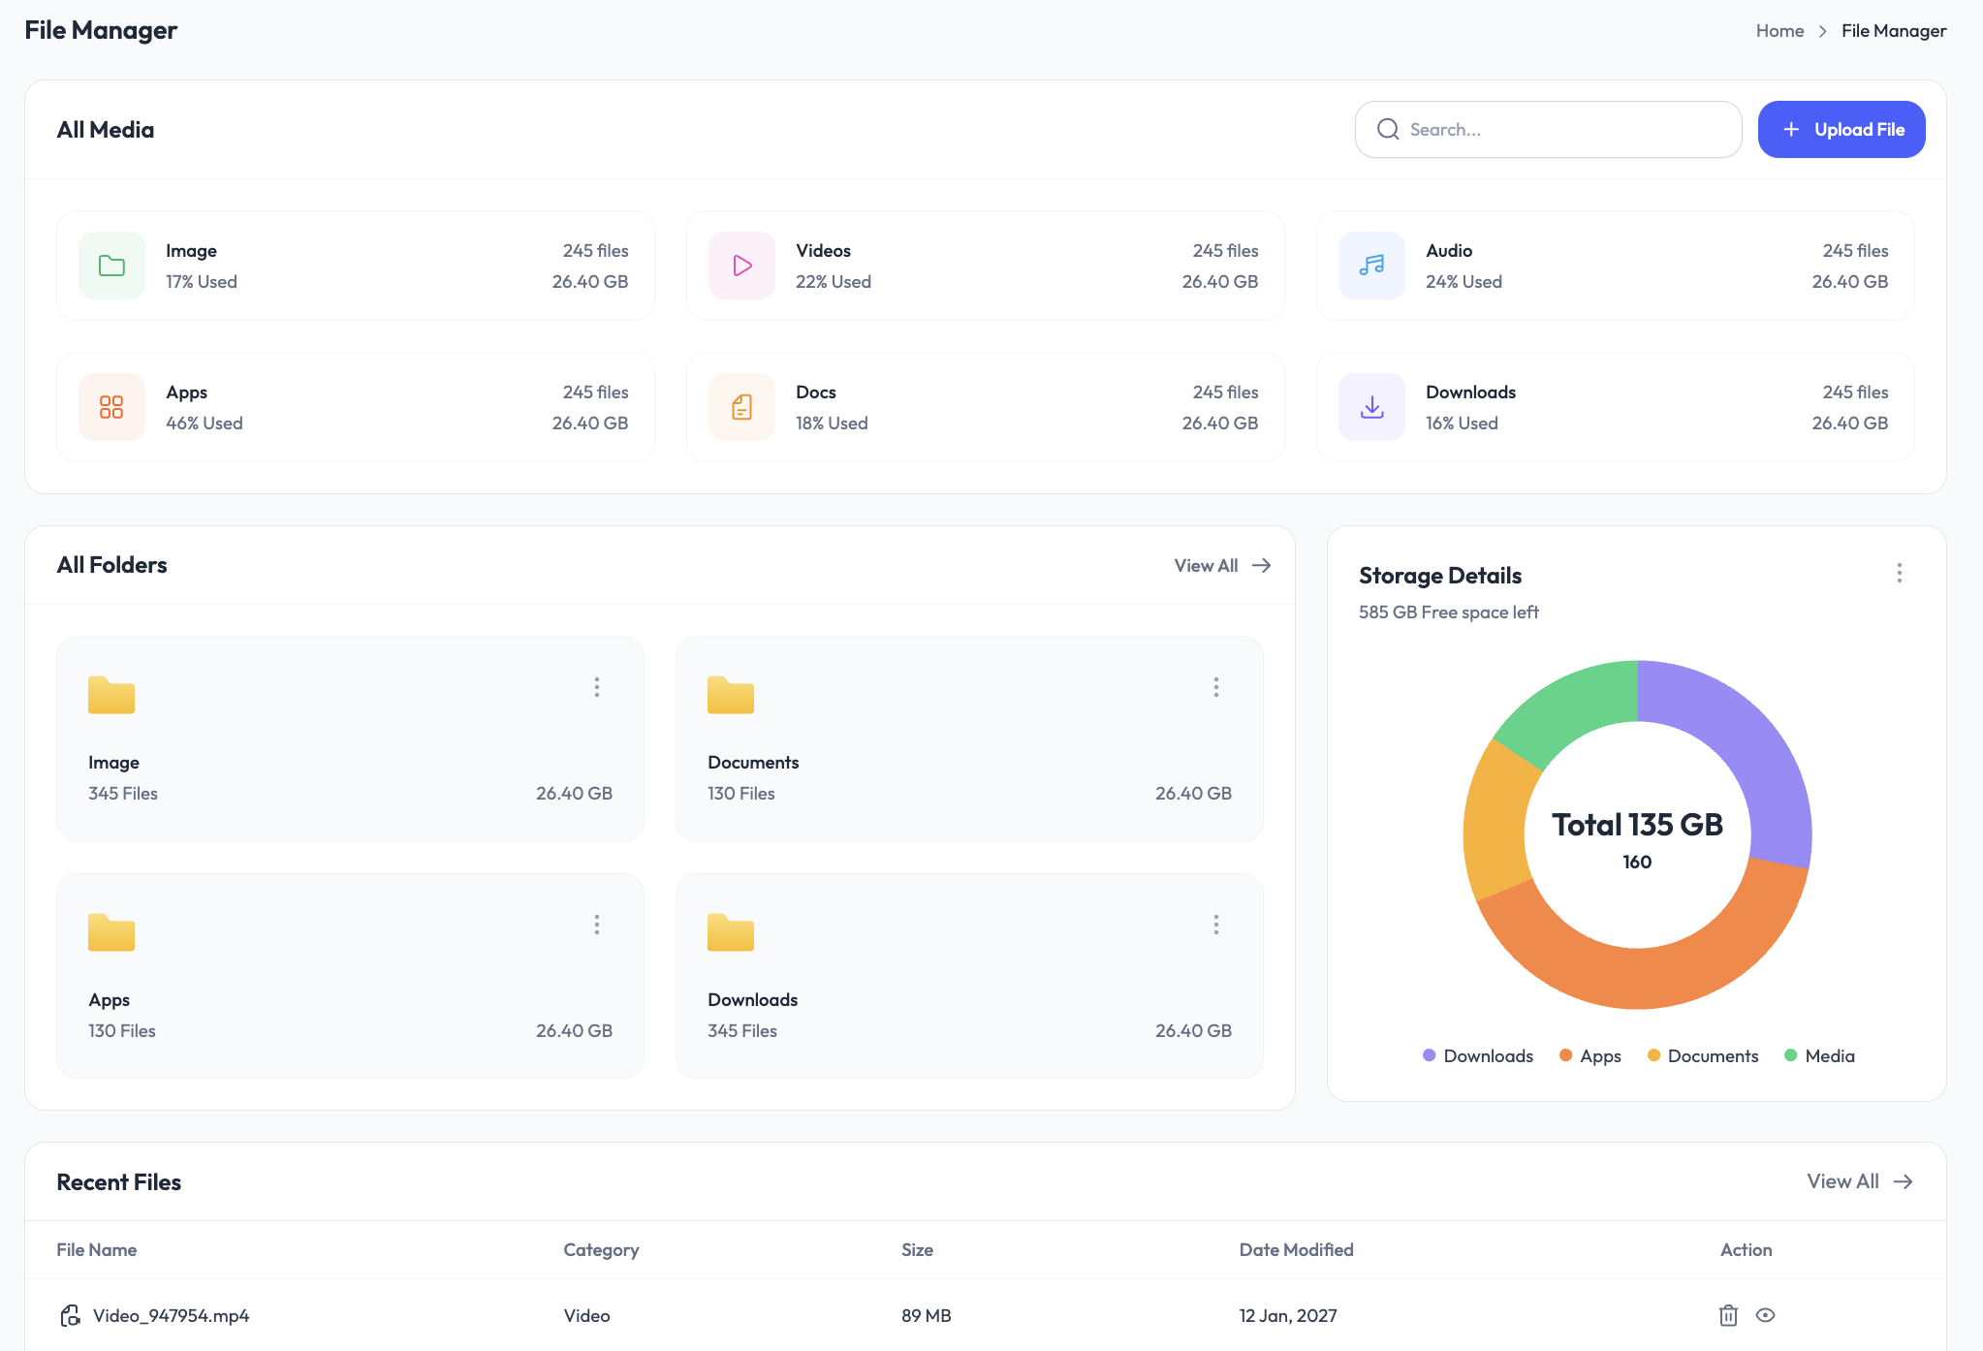Click the Upload File button
Viewport: 1983px width, 1351px height.
pos(1841,130)
